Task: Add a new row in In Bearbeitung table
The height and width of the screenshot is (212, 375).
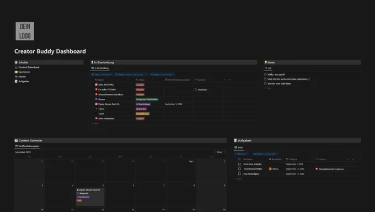Action: (95, 123)
